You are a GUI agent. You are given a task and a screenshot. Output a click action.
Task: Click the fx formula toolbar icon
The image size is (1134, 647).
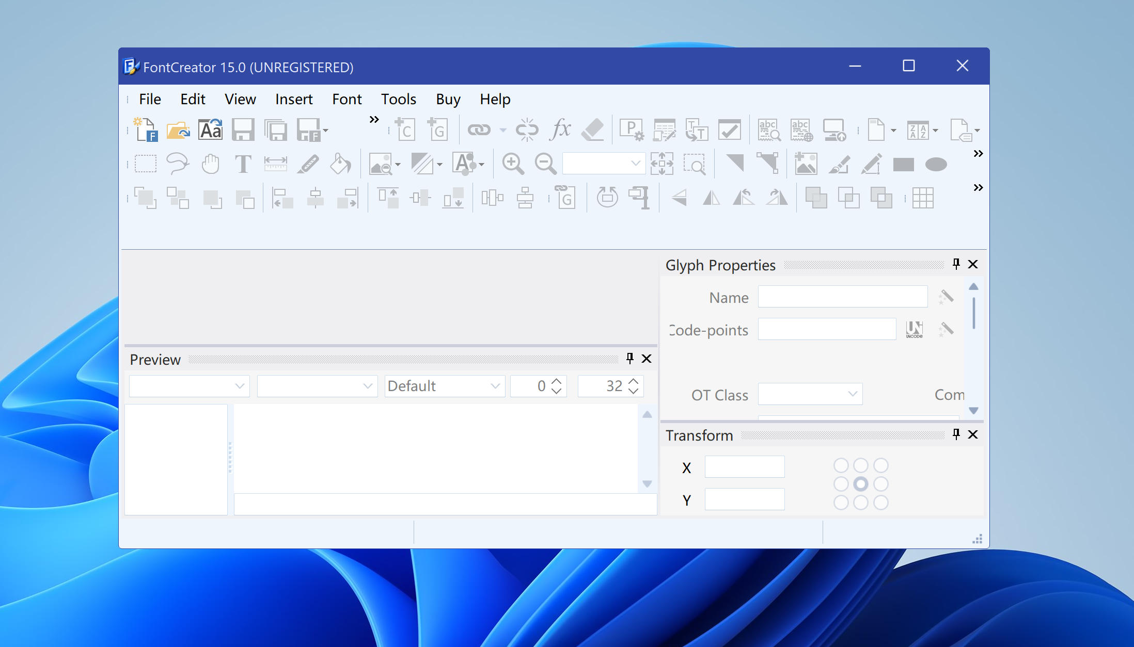click(561, 130)
